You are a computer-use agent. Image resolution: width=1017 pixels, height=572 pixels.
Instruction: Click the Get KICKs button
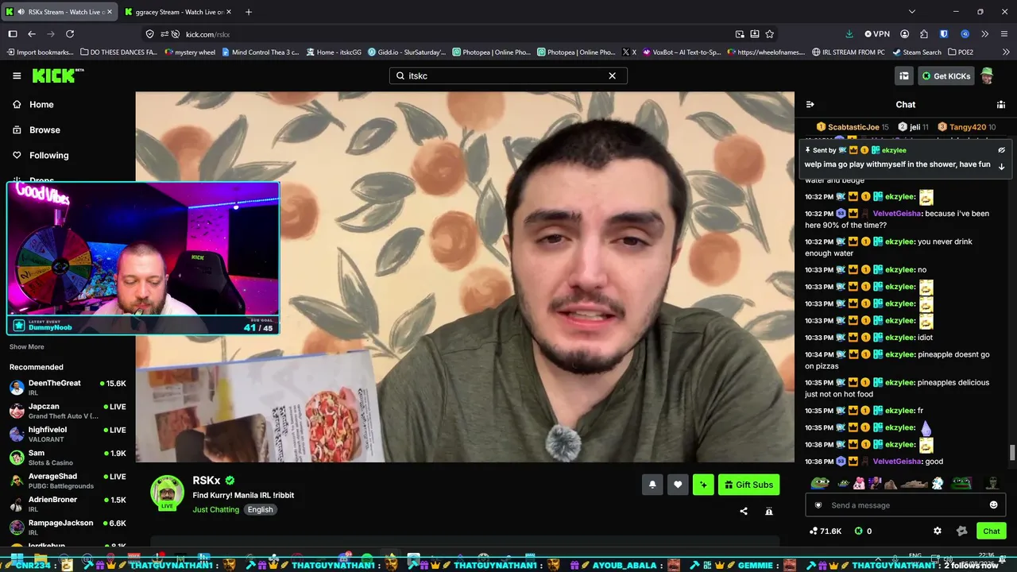pos(945,75)
